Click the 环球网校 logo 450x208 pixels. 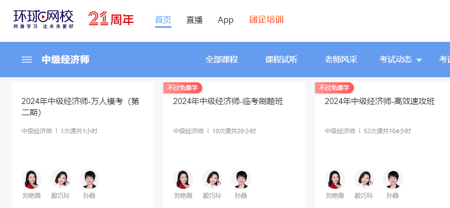click(43, 19)
